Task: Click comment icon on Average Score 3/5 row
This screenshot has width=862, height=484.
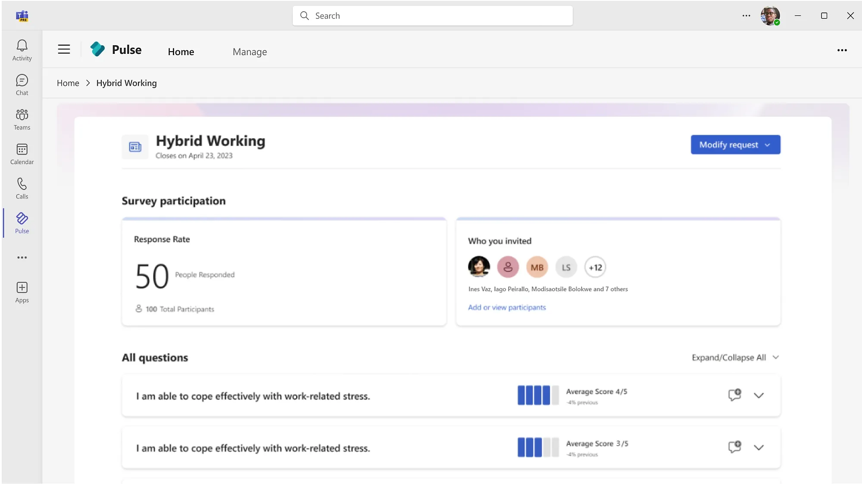Action: tap(734, 447)
